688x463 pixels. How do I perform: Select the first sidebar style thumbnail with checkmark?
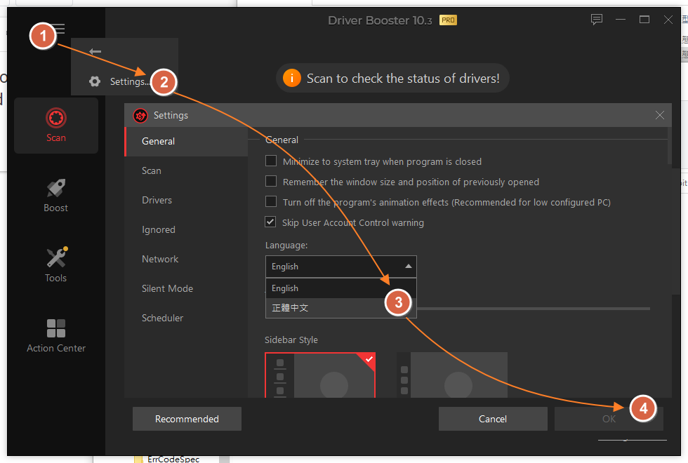[320, 375]
